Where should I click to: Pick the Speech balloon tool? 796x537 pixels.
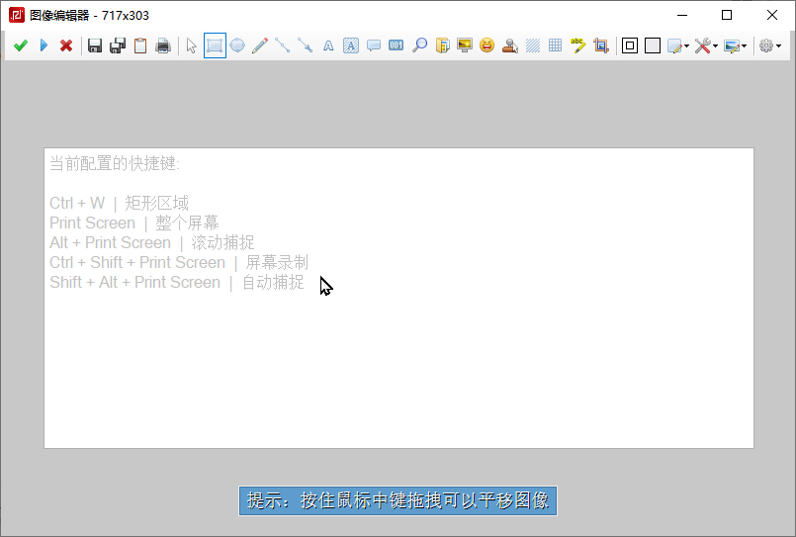click(x=374, y=45)
